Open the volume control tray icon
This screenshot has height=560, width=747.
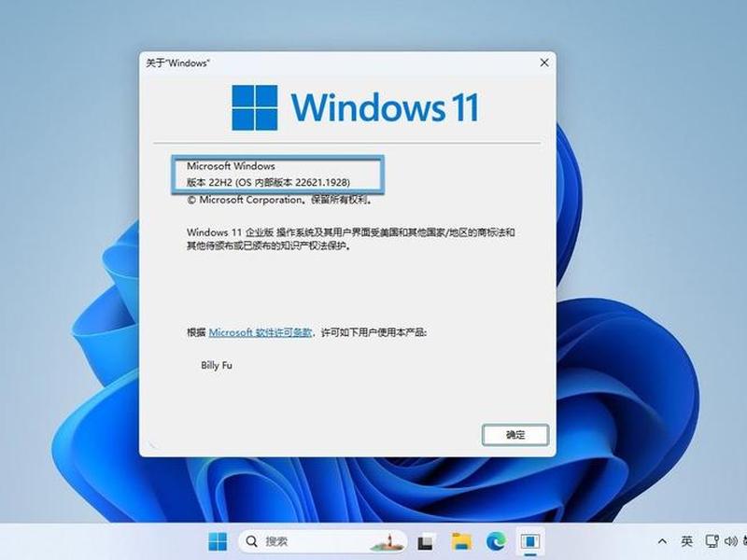(730, 541)
